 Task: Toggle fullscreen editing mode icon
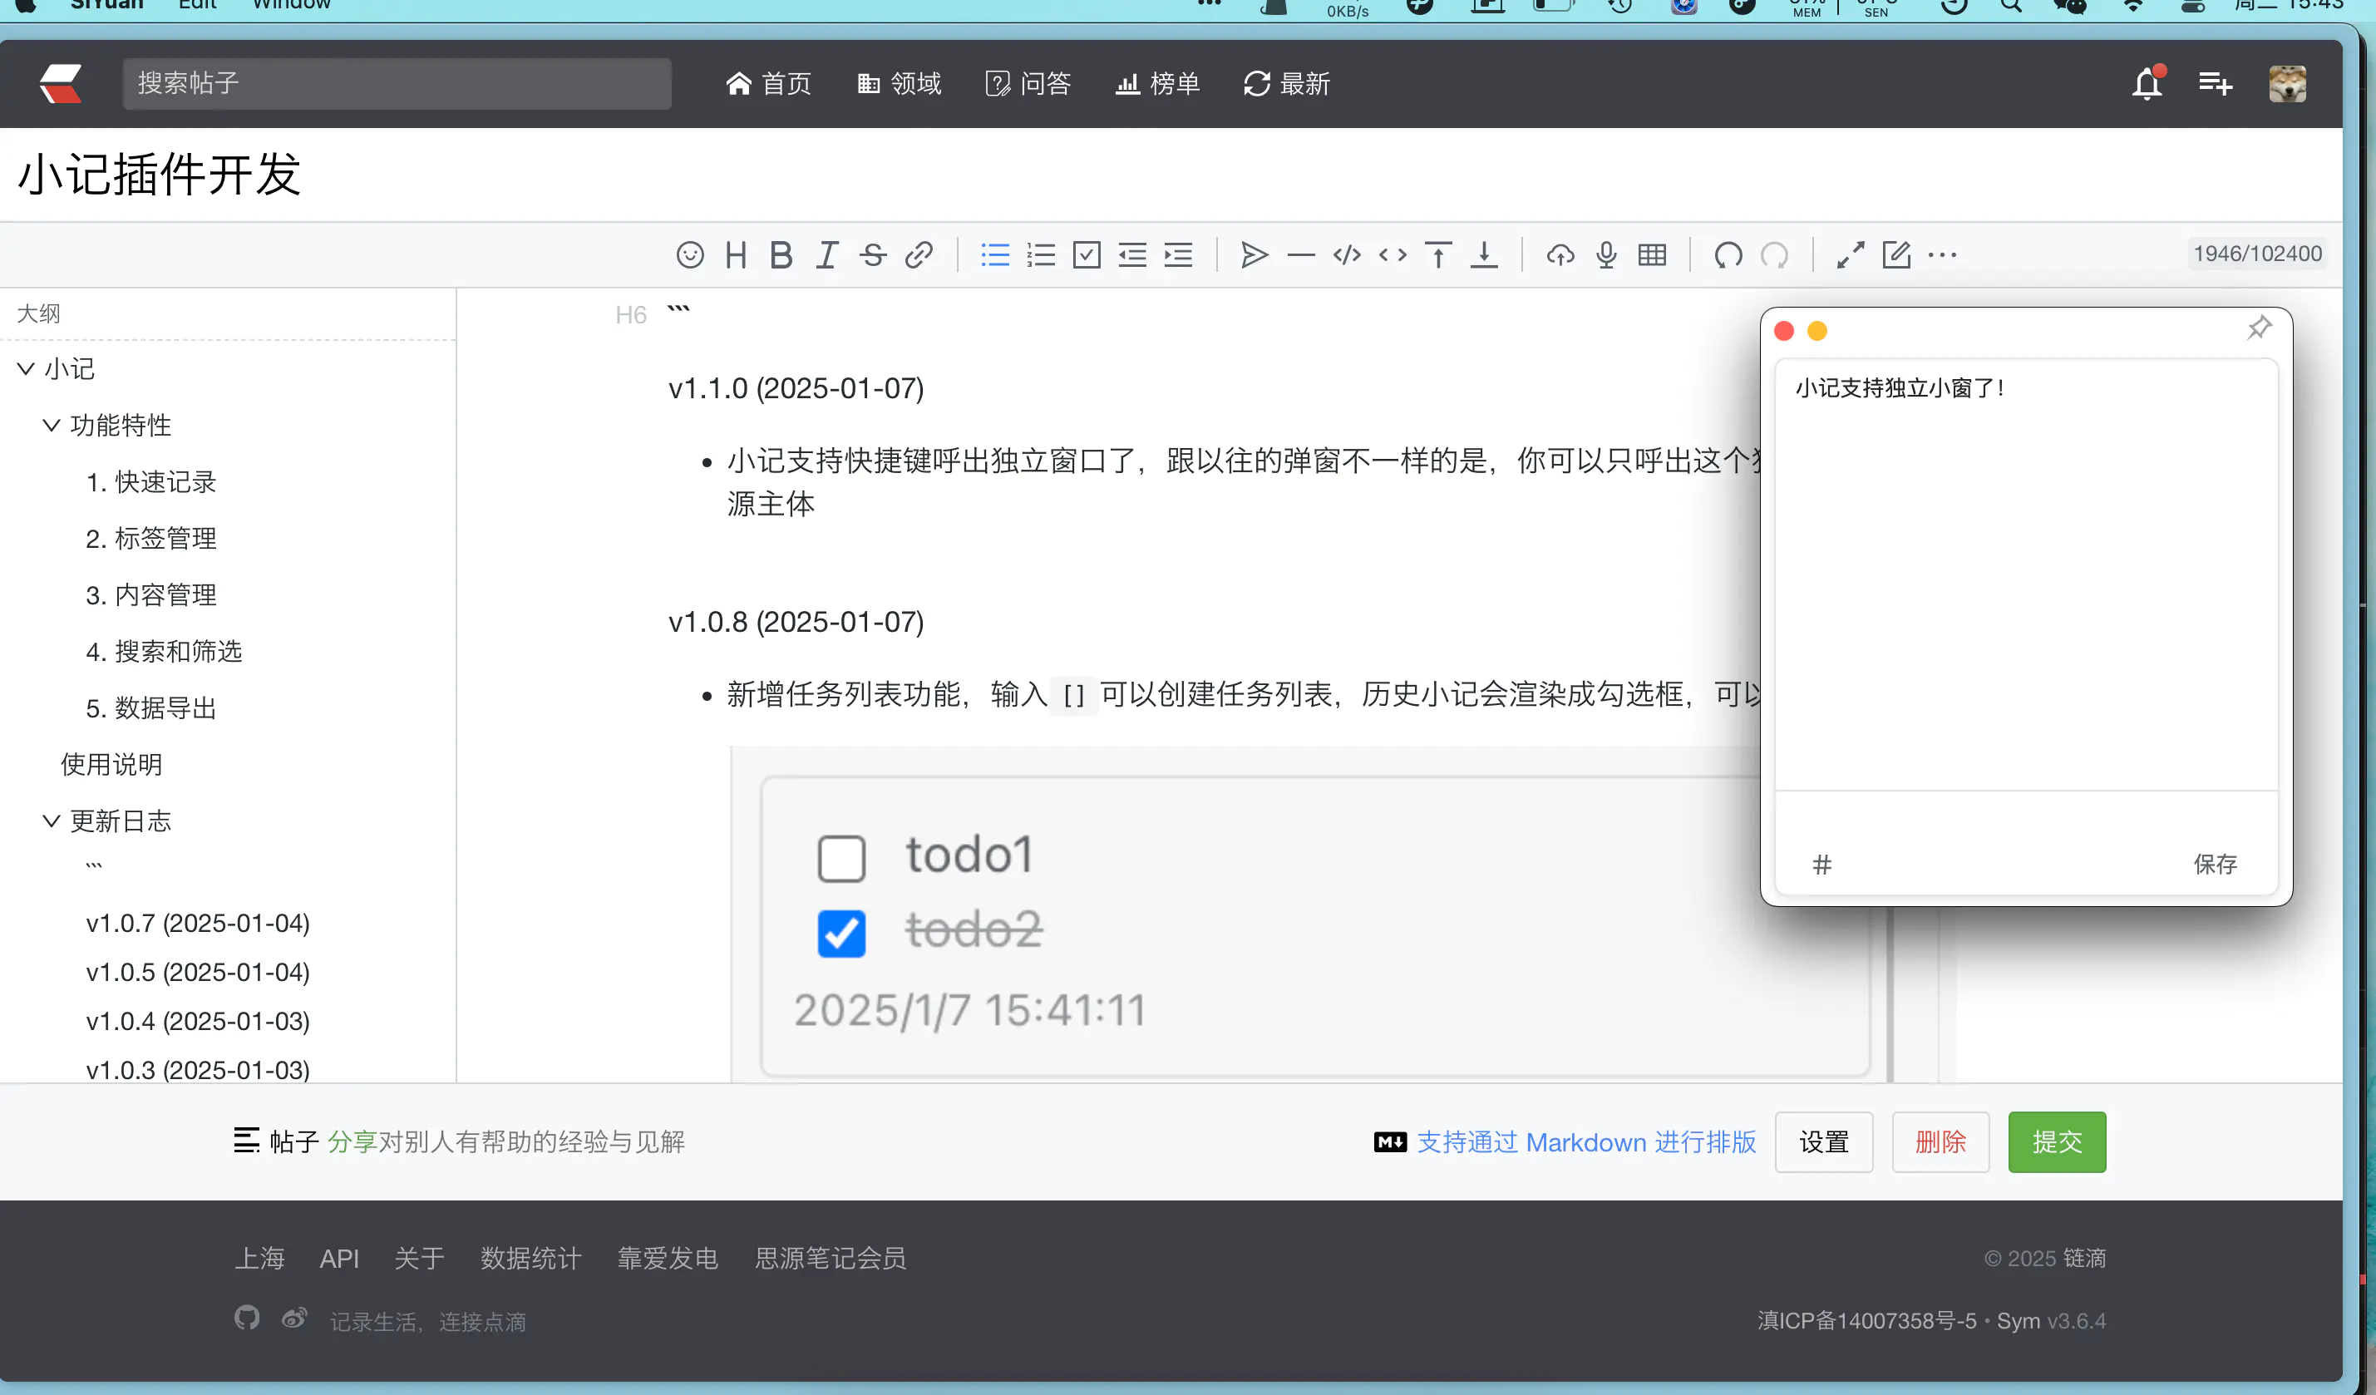tap(1850, 254)
